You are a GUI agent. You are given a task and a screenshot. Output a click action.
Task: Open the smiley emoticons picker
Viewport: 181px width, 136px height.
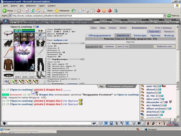[134, 123]
